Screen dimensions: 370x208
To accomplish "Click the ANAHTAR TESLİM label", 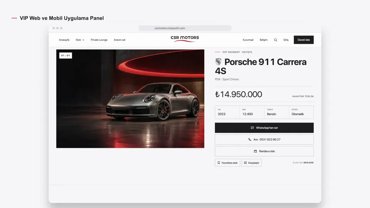I will point(303,96).
